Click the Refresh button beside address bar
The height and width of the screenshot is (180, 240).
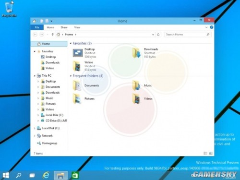tap(158, 35)
